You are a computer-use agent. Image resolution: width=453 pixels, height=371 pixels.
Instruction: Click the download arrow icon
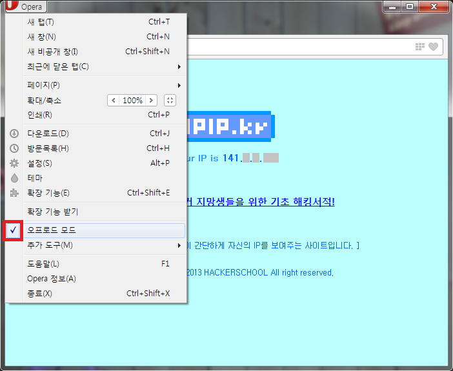(x=14, y=134)
